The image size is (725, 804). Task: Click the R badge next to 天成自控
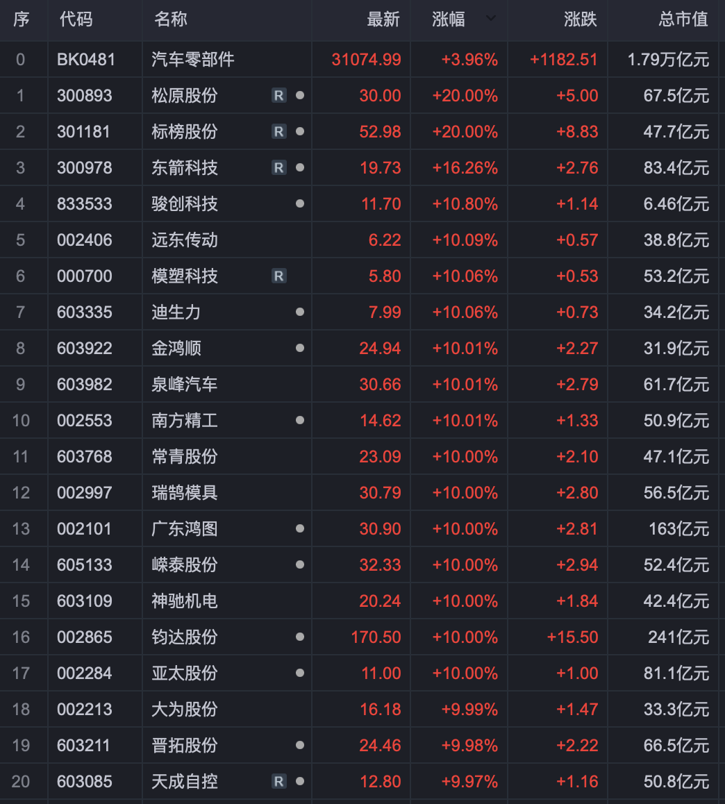[x=278, y=782]
